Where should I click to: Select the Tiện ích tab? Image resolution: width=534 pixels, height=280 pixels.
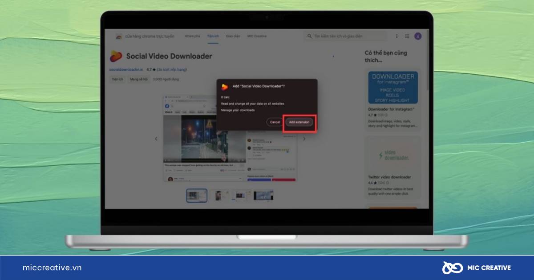tap(213, 36)
